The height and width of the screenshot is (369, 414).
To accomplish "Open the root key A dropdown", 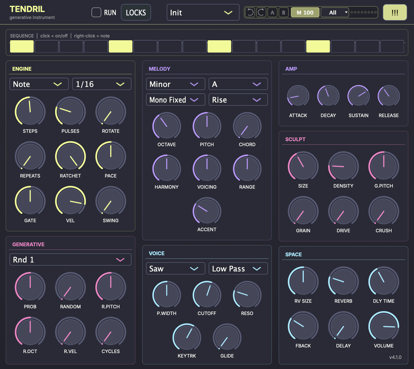I will click(238, 84).
